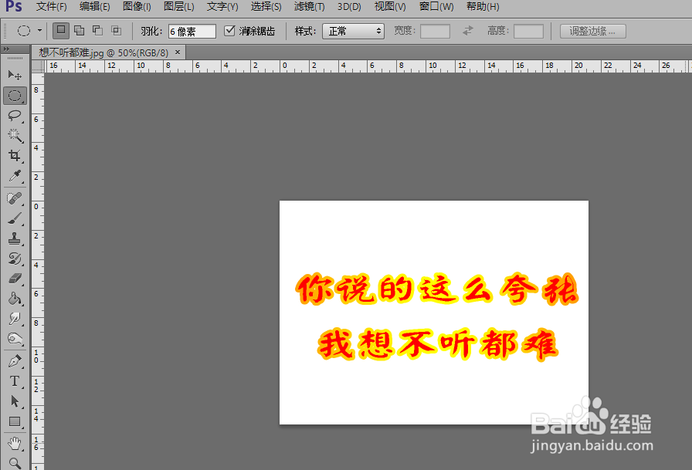The image size is (692, 470).
Task: Select the Move tool
Action: click(x=15, y=74)
